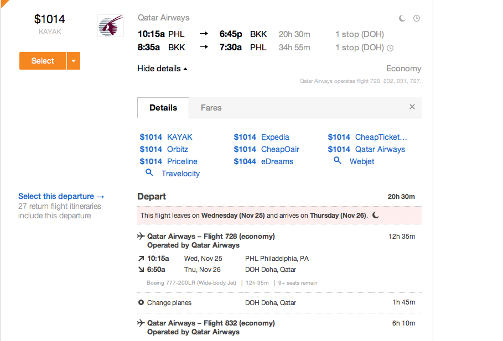Switch to the Fares tab
503x341 pixels.
coord(211,108)
